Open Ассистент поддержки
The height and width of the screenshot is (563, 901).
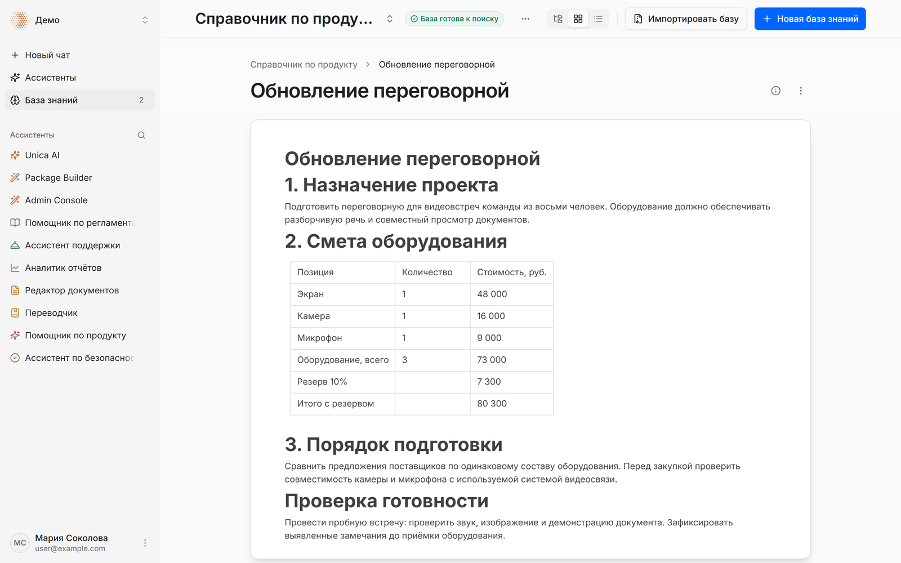pyautogui.click(x=80, y=245)
